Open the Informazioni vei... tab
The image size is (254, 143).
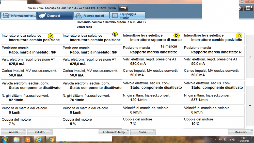click(19, 16)
